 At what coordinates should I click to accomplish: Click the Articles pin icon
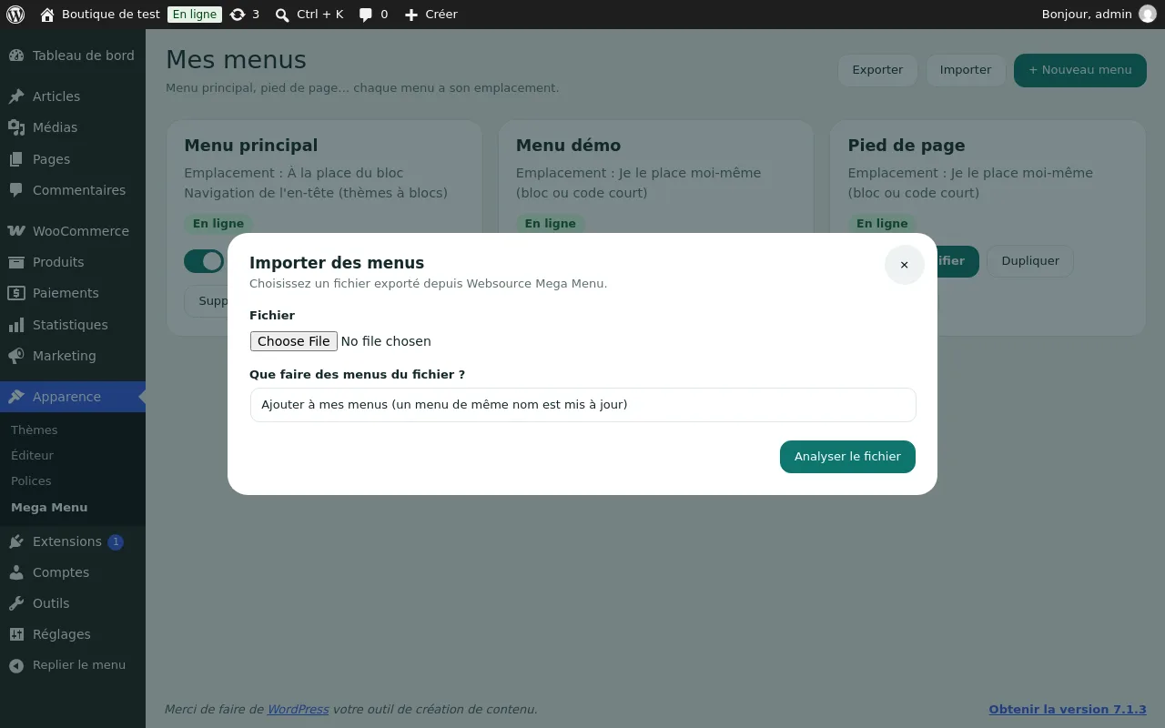16,96
